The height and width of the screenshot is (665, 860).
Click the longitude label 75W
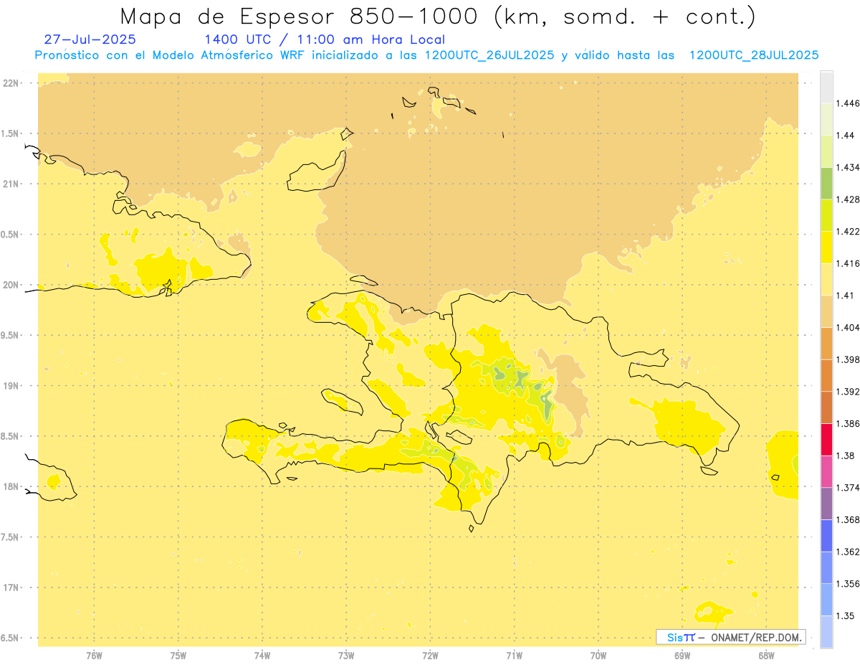178,656
